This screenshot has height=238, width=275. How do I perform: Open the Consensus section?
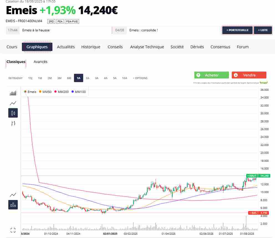220,47
